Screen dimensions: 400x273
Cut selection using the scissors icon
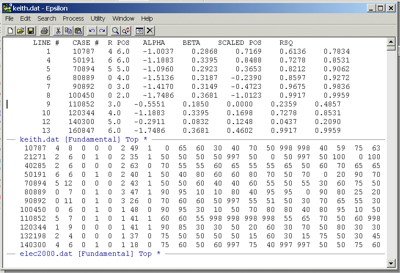(x=58, y=30)
